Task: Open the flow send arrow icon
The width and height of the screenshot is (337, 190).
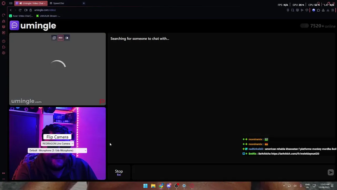Action: tap(302, 10)
